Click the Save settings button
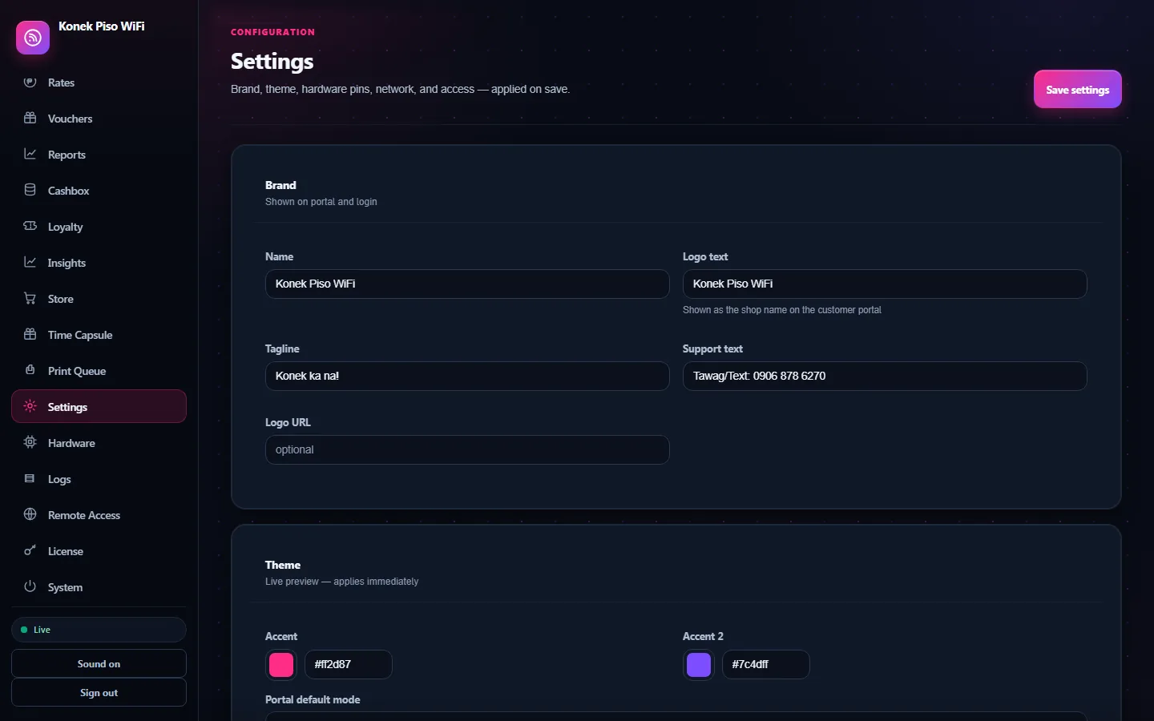Screen dimensions: 1154x721 1077,89
